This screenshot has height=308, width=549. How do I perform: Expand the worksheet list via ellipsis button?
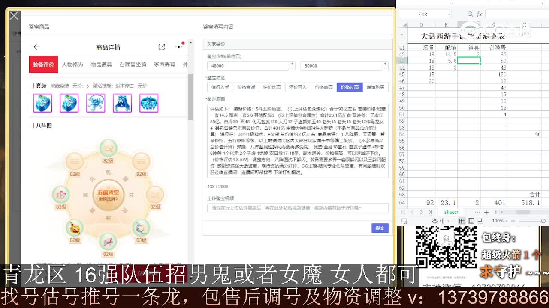[x=477, y=212]
